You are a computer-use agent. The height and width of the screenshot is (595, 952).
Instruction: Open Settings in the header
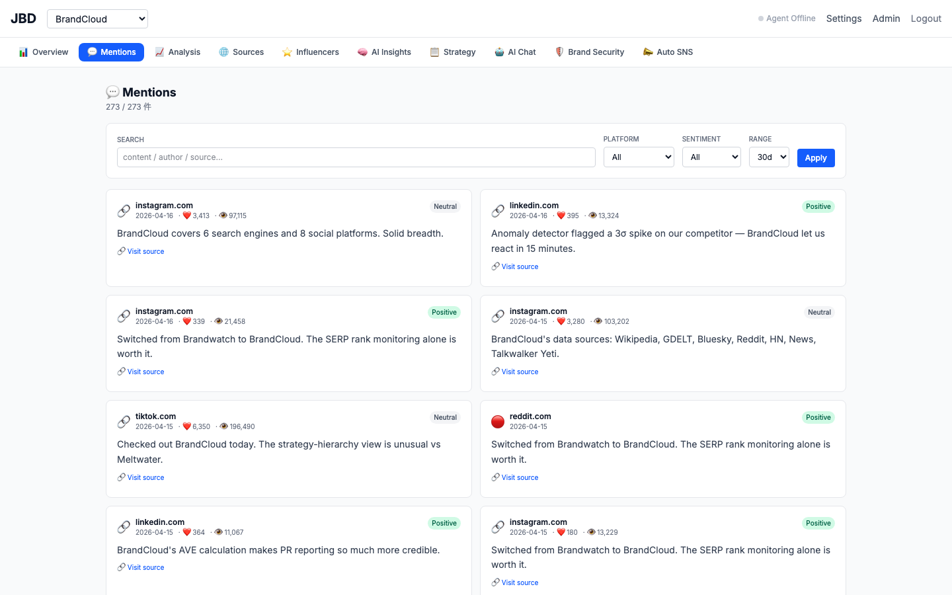pyautogui.click(x=844, y=19)
